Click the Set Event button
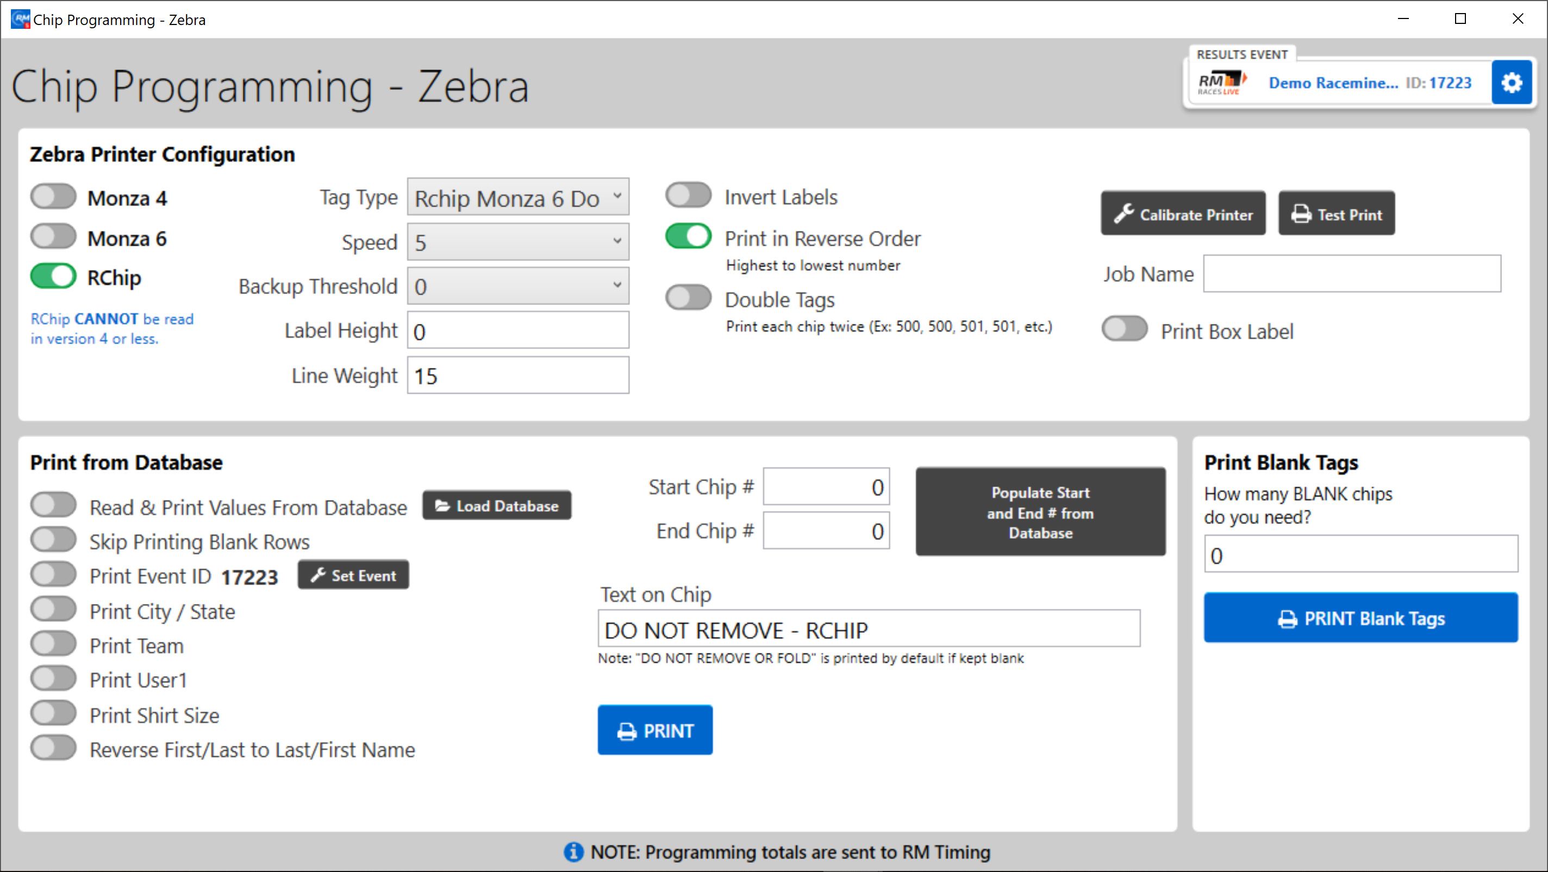The image size is (1548, 872). 353,575
